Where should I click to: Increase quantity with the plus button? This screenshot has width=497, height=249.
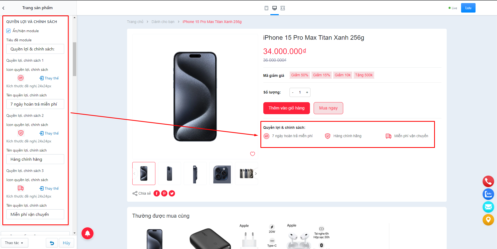[307, 92]
